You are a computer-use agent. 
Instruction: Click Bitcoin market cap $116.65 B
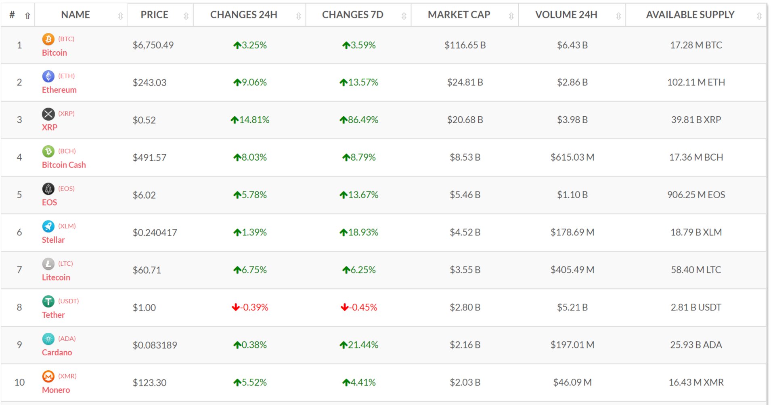coord(465,45)
